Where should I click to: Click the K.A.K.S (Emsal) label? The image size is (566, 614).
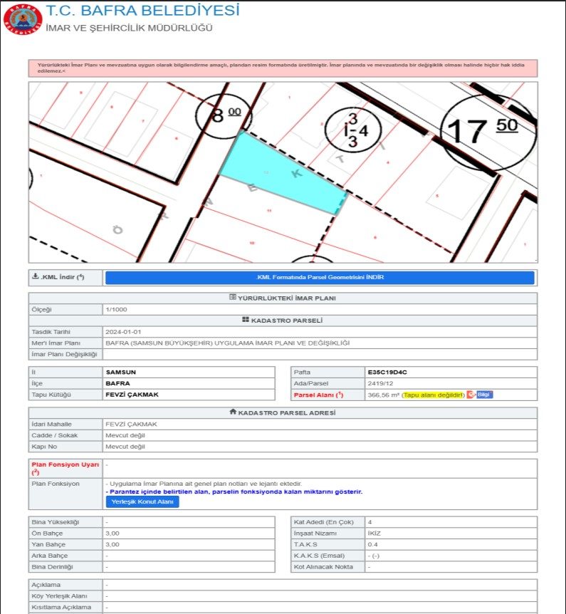pyautogui.click(x=320, y=556)
